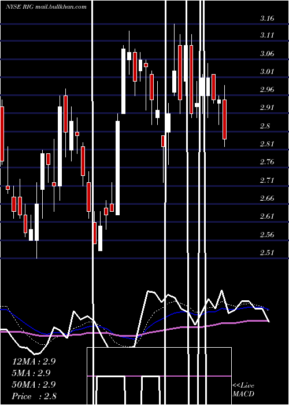The width and height of the screenshot is (289, 405).
Task: Click the 2.71 price axis label
Action: [x=267, y=180]
